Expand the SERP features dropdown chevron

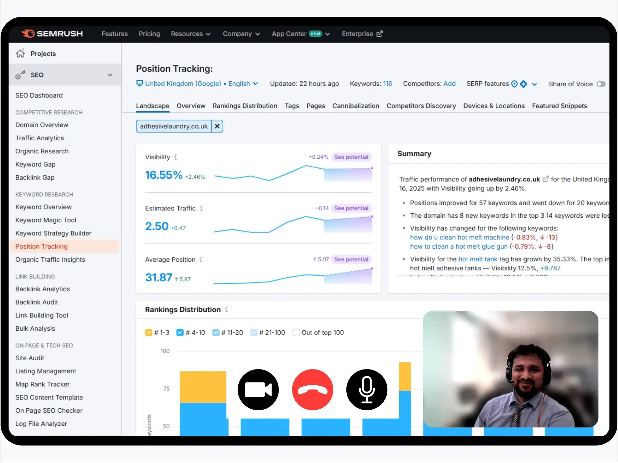pyautogui.click(x=534, y=84)
